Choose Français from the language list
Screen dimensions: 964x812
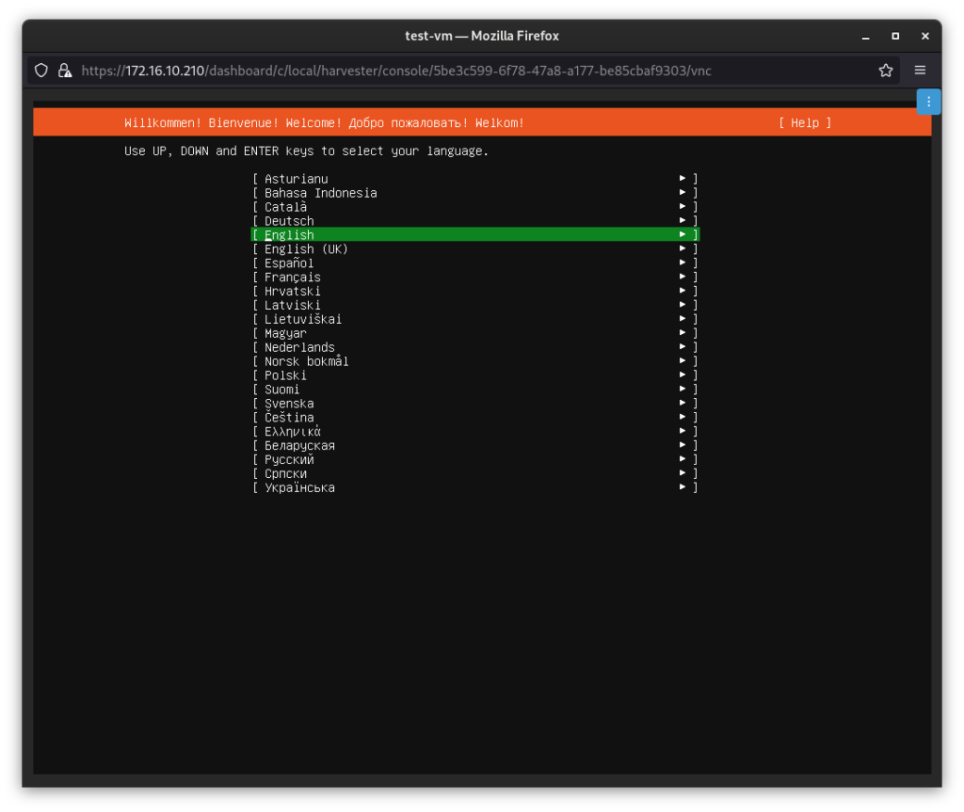474,278
